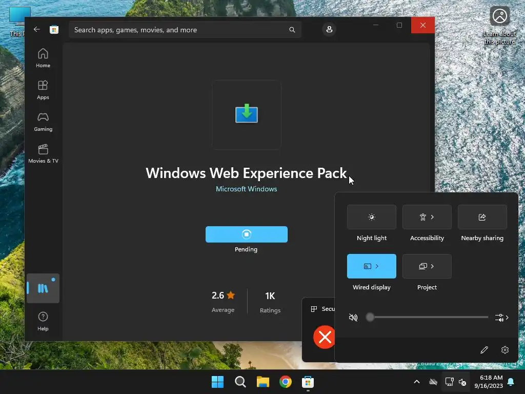Click the muted volume tray icon

click(462, 382)
